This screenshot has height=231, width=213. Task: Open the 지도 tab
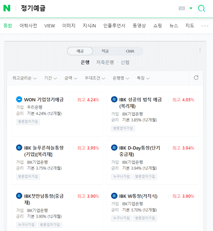[x=190, y=26]
